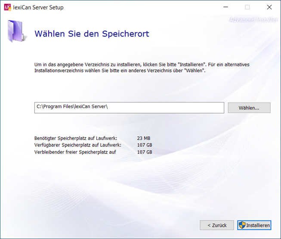The image size is (281, 239).
Task: Click the greyed-out maximize window button
Action: (x=247, y=7)
